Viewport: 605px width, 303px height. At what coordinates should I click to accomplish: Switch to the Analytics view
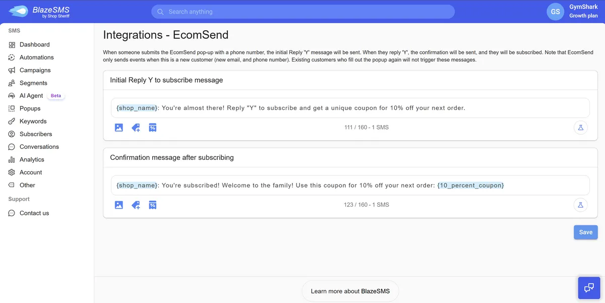(32, 159)
